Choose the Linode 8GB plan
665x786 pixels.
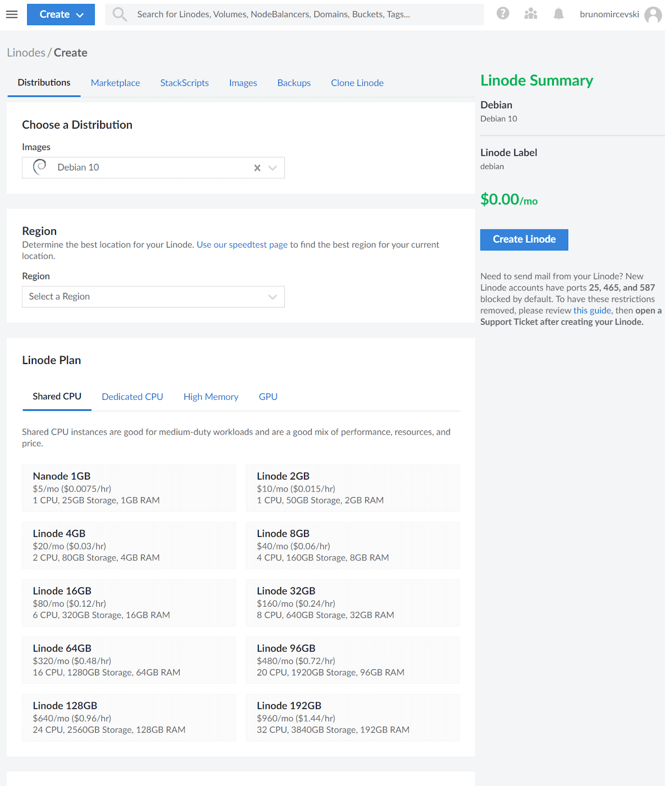tap(353, 546)
